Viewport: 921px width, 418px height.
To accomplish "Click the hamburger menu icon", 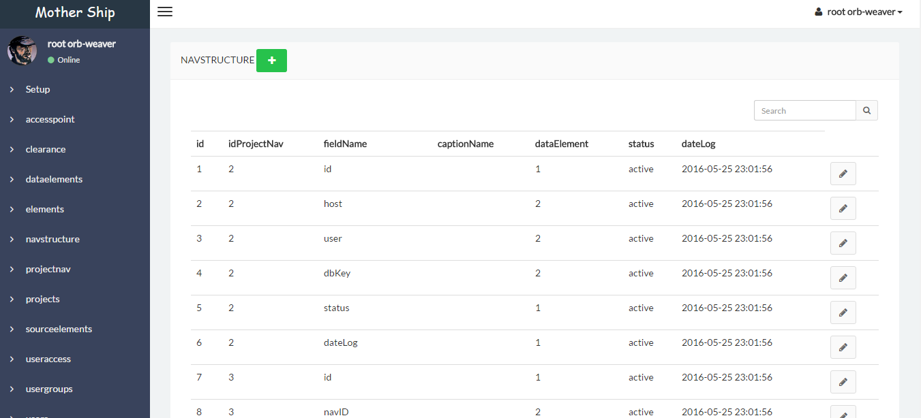I will click(x=165, y=12).
